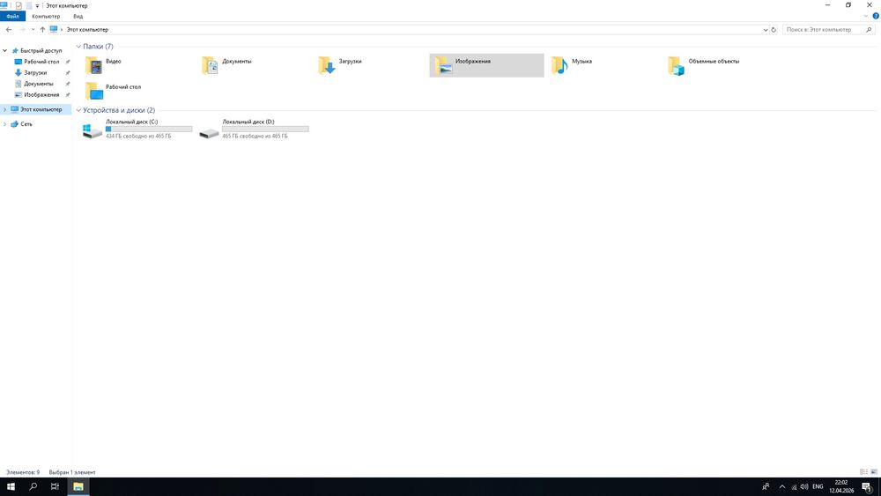Open the Quick Access Toolbar customize dropdown

pos(37,5)
